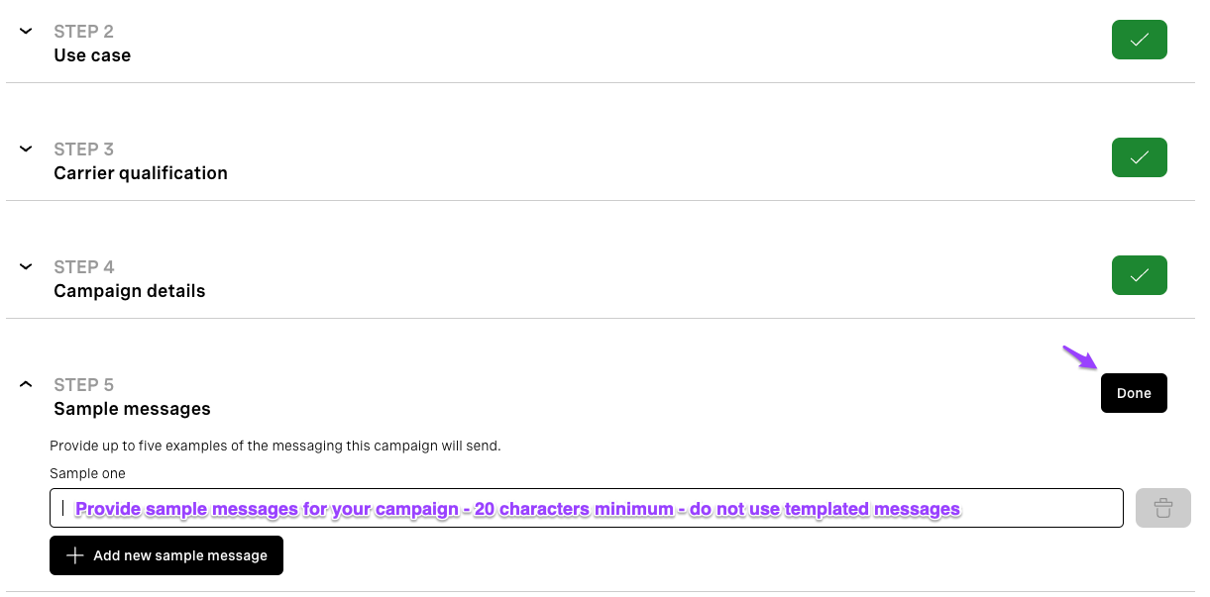Expand the Step 2 Use case chevron

click(x=27, y=31)
